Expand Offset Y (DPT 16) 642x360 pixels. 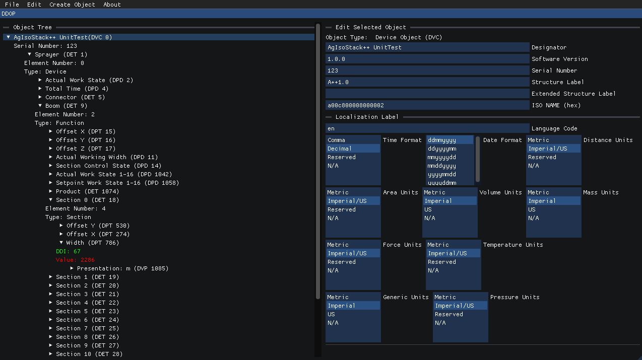[51, 140]
